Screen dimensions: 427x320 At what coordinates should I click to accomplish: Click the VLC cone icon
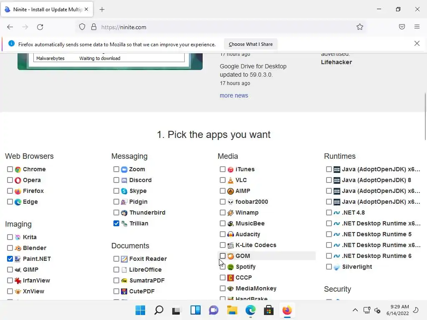231,180
